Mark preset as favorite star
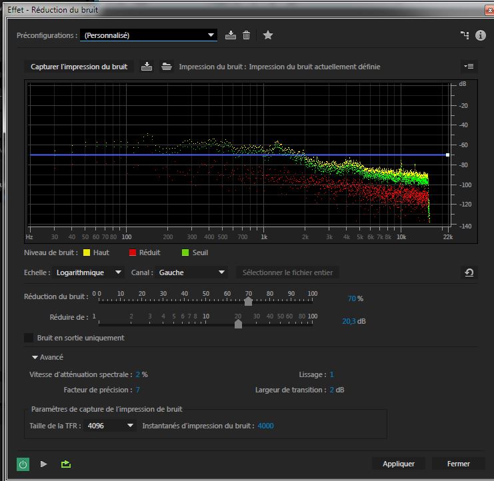The image size is (494, 481). coord(268,35)
